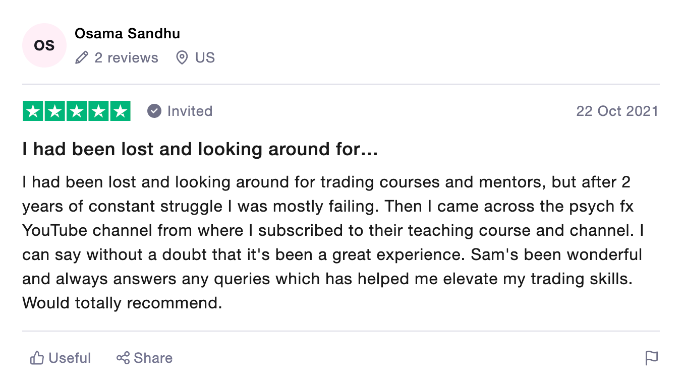Click the OS profile avatar
Image resolution: width=684 pixels, height=391 pixels.
pos(44,45)
